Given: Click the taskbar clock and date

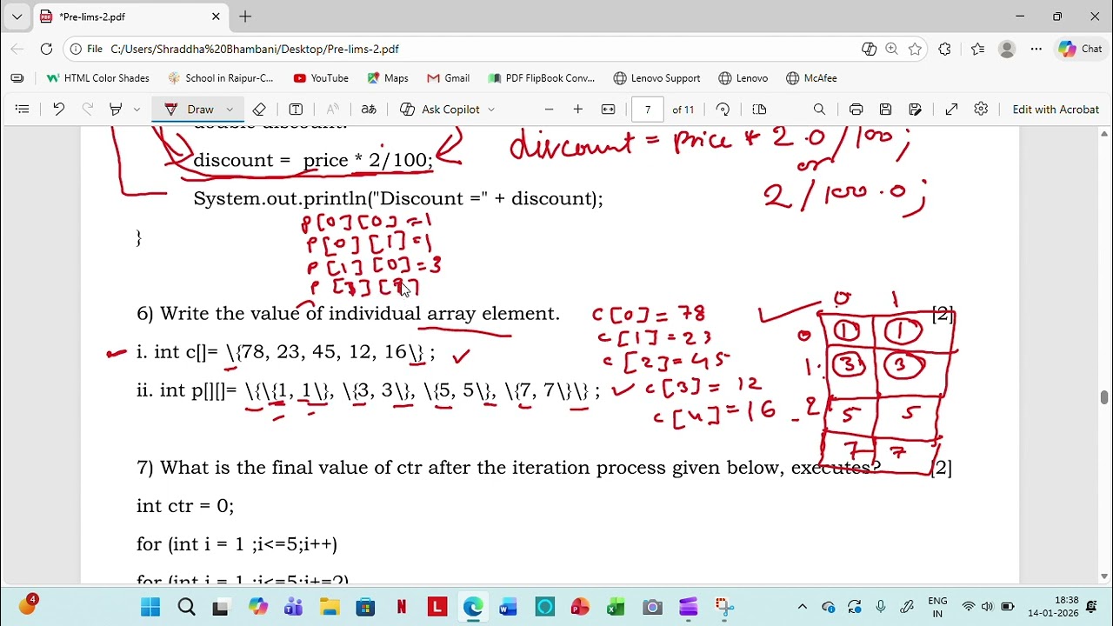Looking at the screenshot, I should 1053,607.
